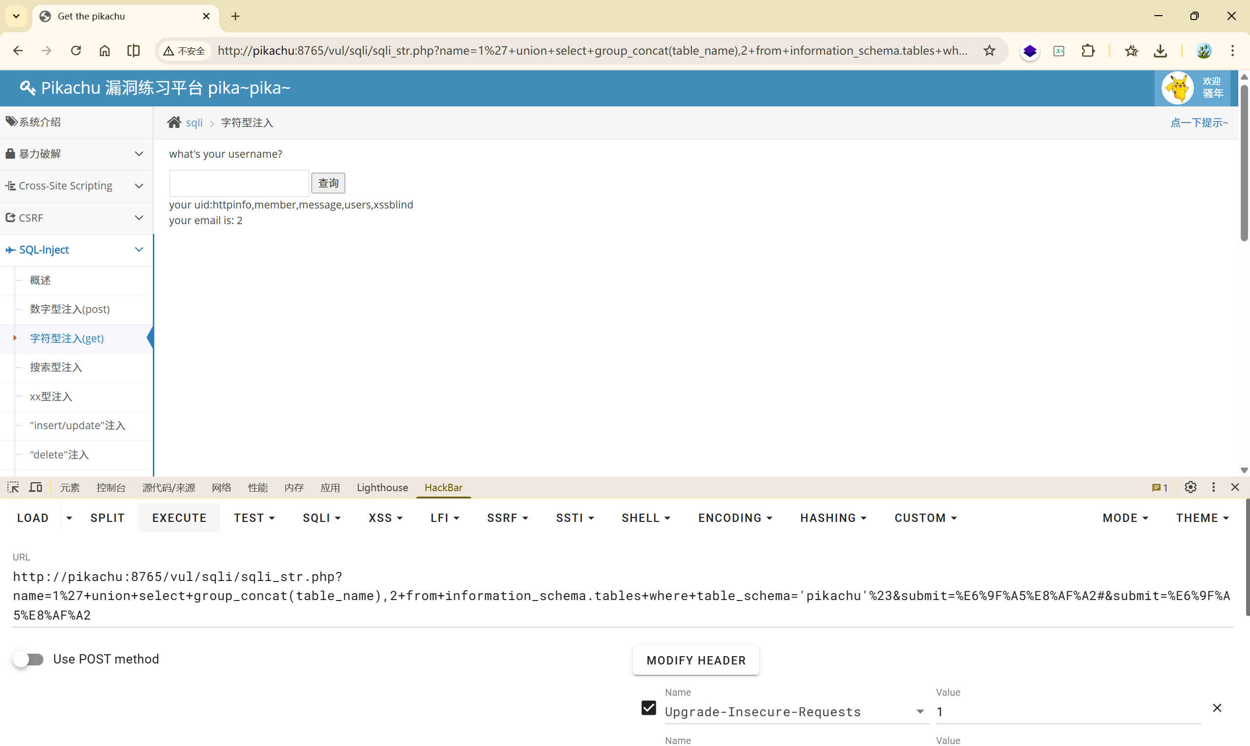Remove the Upgrade-Insecure-Requests header row
This screenshot has width=1250, height=746.
pos(1217,708)
